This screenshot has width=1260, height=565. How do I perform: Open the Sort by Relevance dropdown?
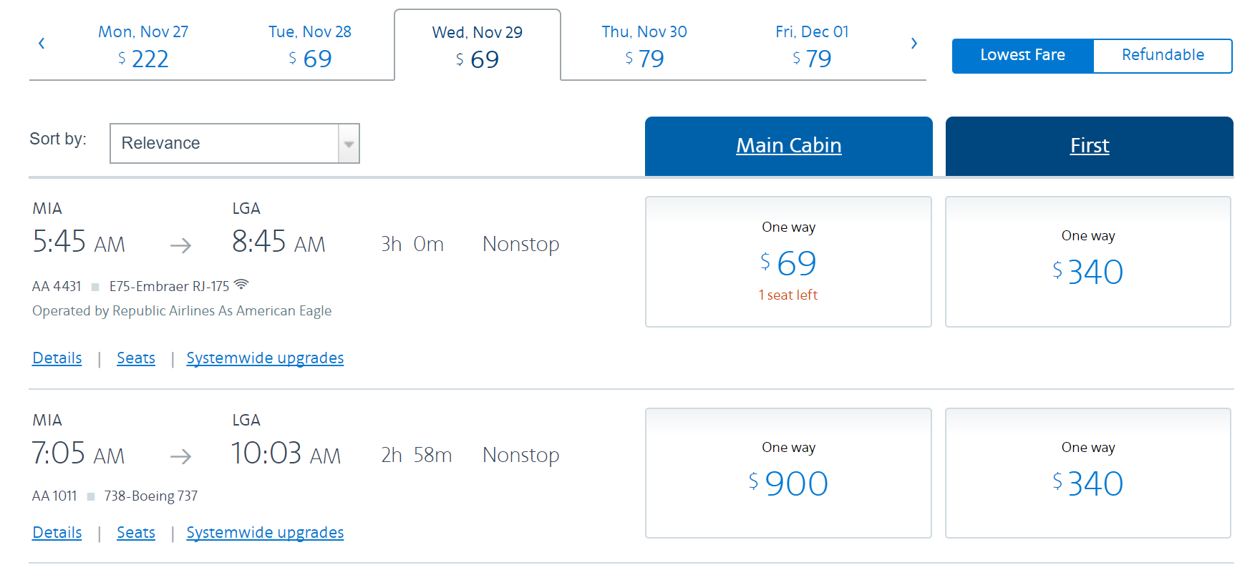coord(225,143)
